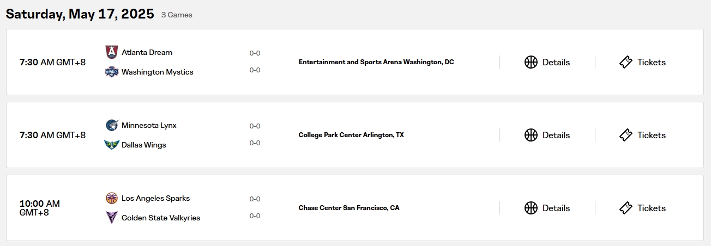Click the Minnesota Lynx team logo
The image size is (711, 246).
tap(111, 125)
